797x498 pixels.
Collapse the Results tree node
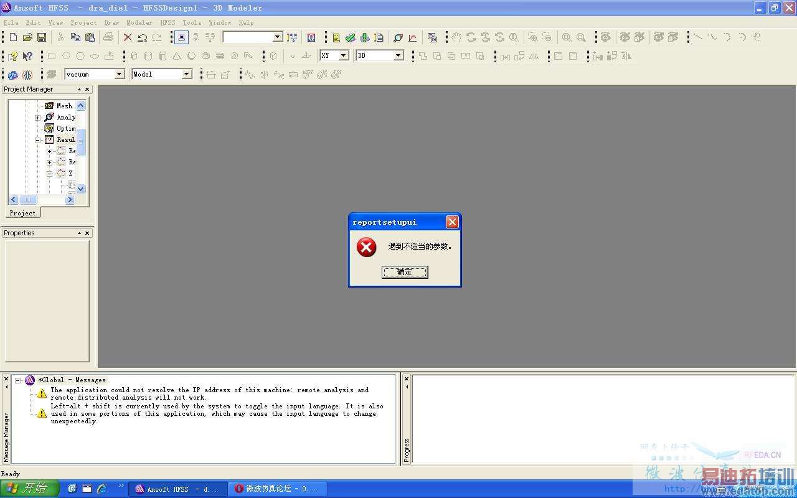click(x=38, y=140)
